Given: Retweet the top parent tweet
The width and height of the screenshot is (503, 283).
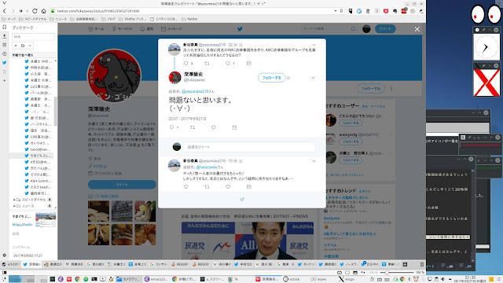Looking at the screenshot, I should (x=207, y=64).
